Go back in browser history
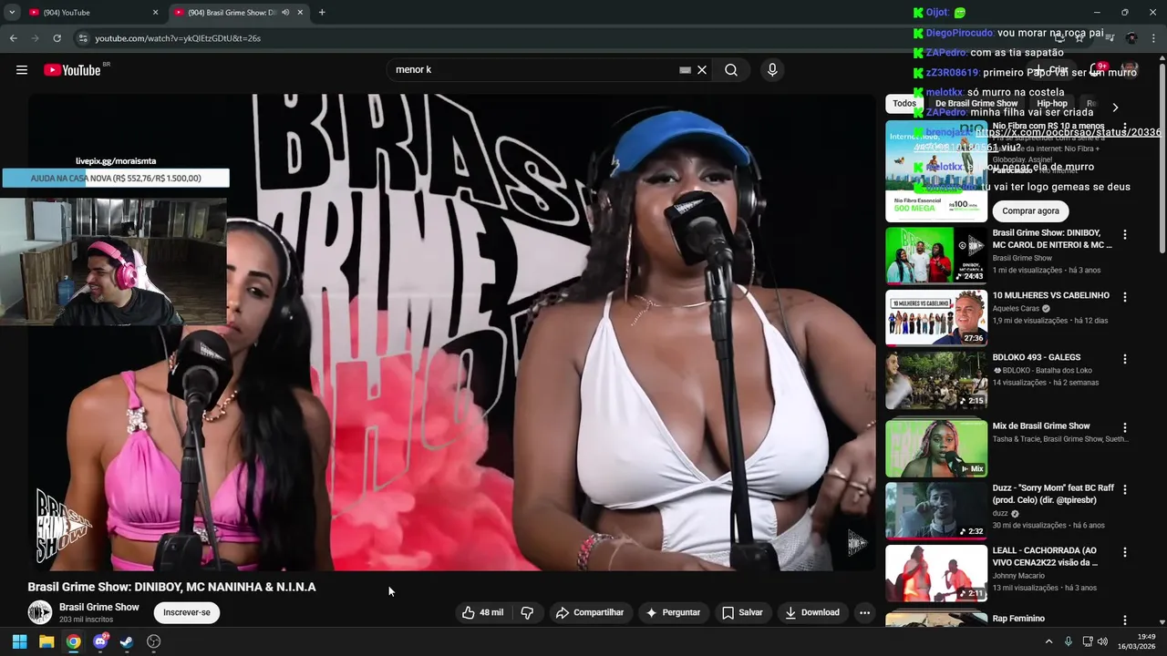Image resolution: width=1167 pixels, height=656 pixels. pos(13,38)
